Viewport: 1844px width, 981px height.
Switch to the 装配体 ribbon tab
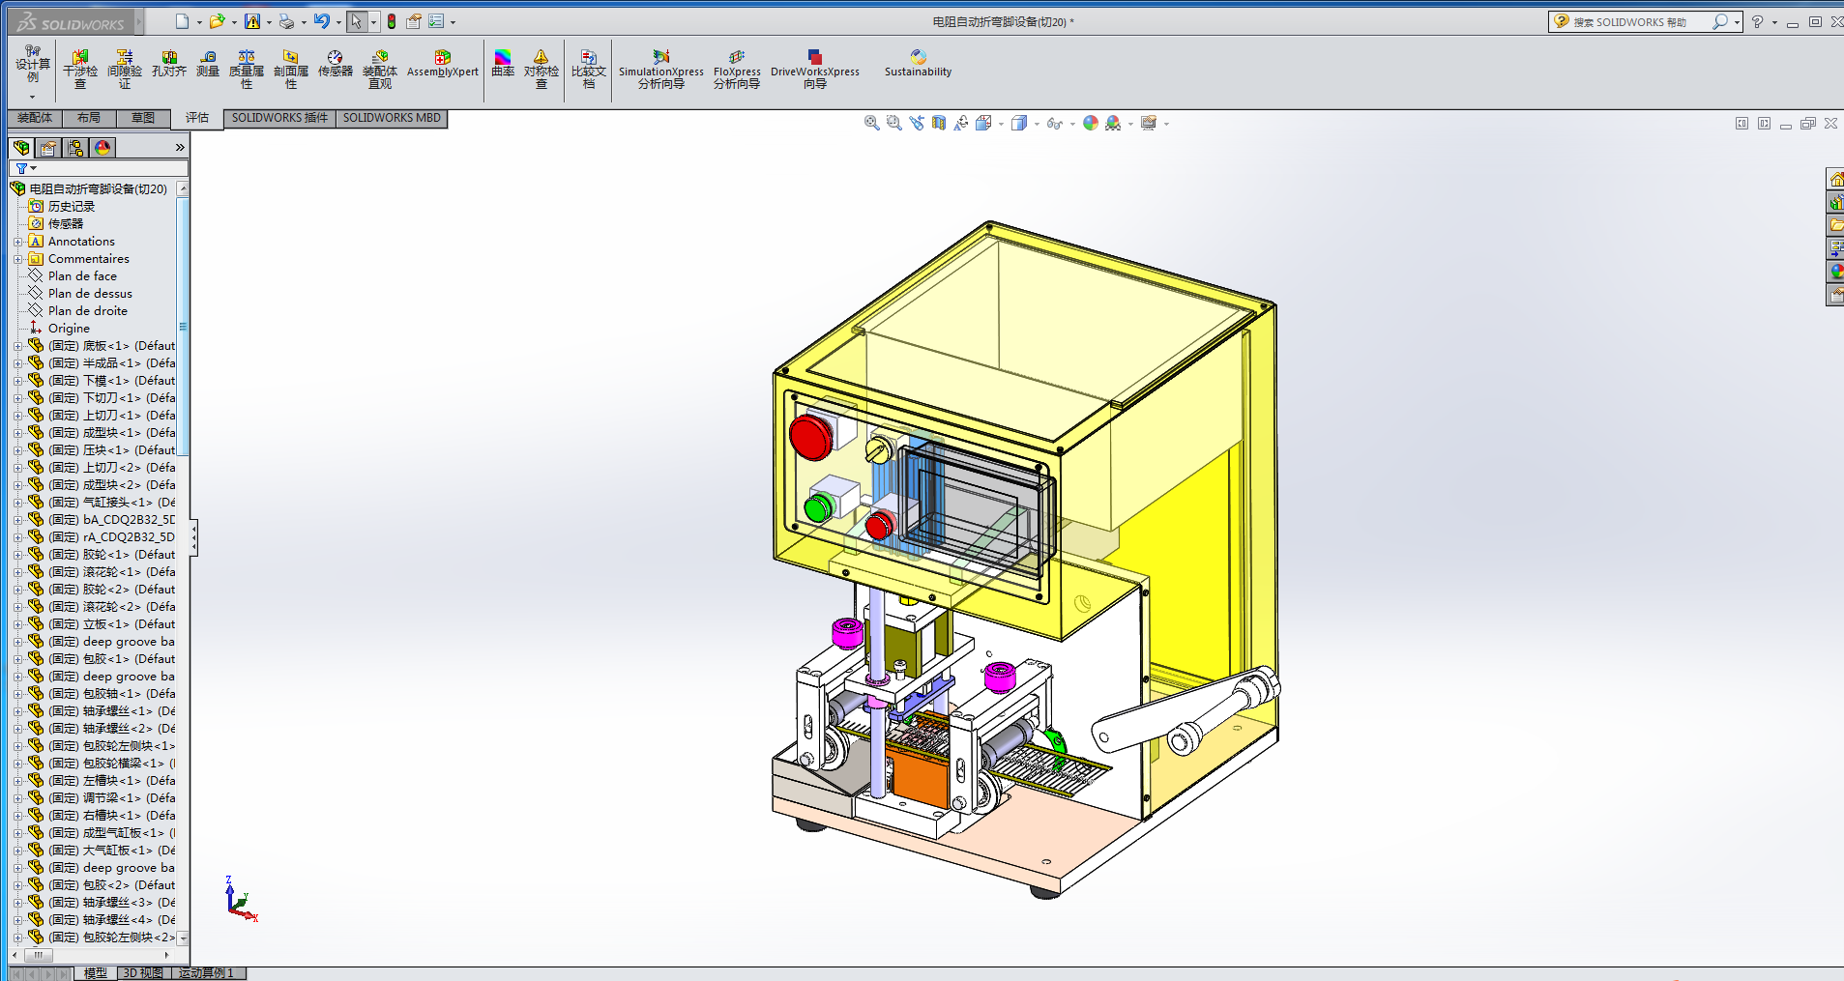click(35, 118)
